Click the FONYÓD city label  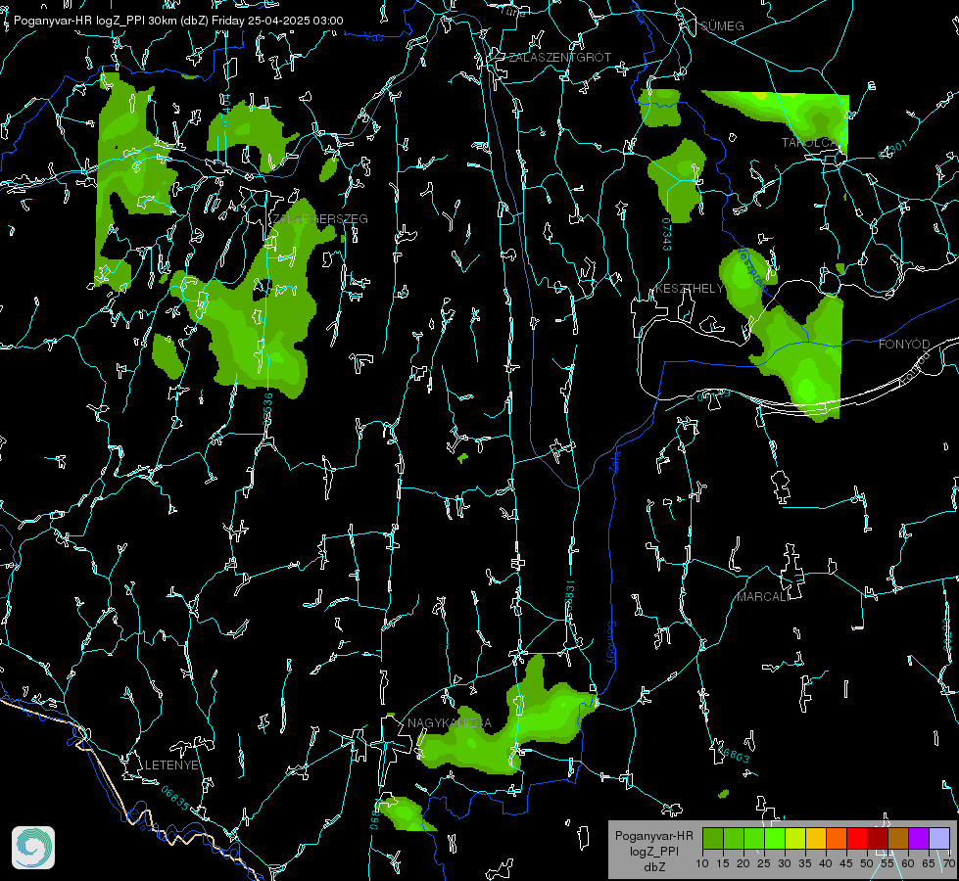[x=904, y=345]
